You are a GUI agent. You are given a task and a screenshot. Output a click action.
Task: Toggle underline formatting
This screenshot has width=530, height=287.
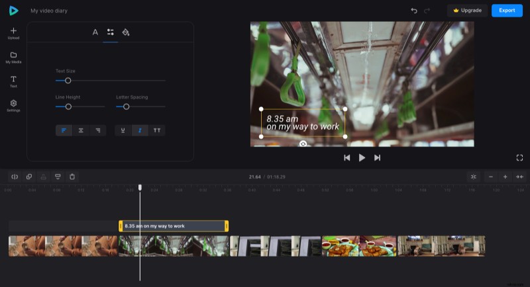(123, 130)
